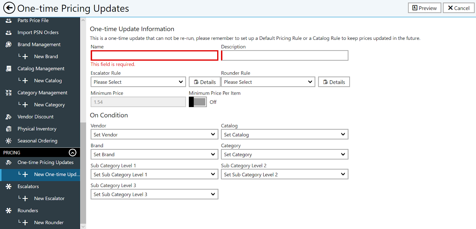Click the plus icon beside New Brand

[x=25, y=57]
